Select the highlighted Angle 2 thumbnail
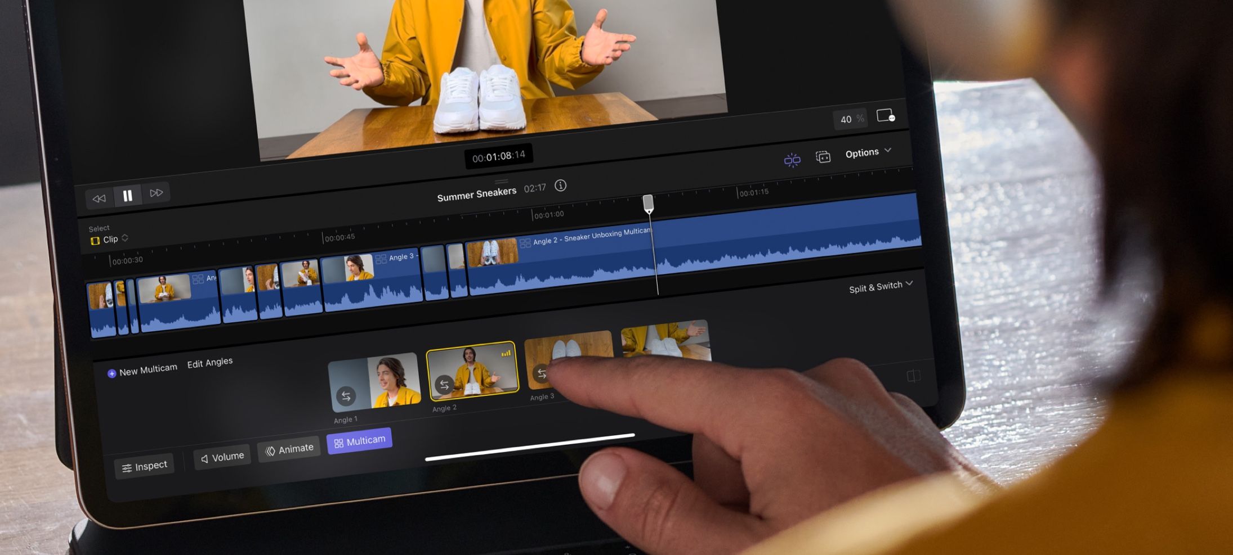1233x555 pixels. pyautogui.click(x=472, y=371)
